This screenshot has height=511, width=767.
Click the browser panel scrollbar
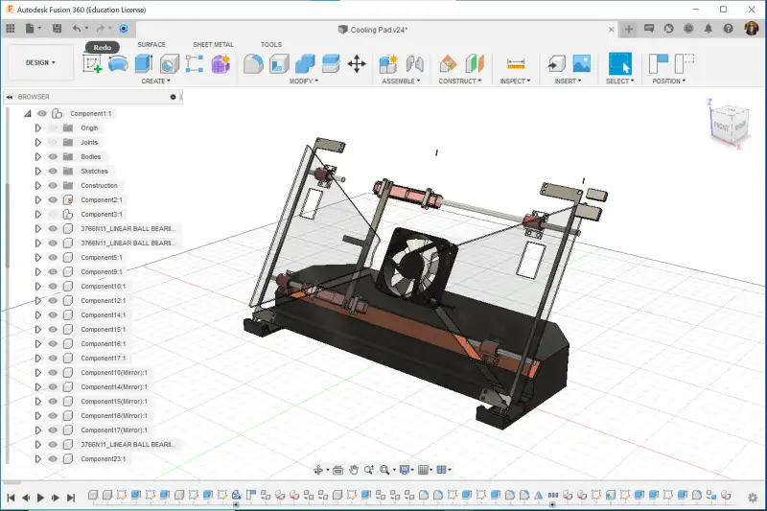7,225
